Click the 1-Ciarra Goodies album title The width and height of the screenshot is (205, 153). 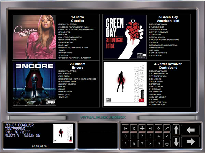coord(78,19)
